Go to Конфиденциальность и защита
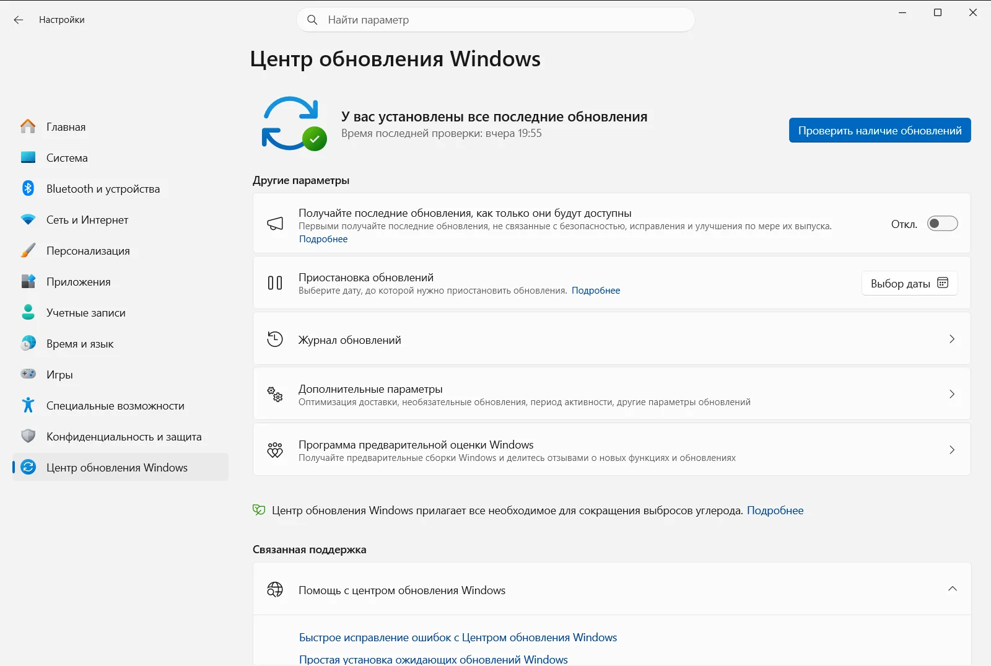Image resolution: width=991 pixels, height=666 pixels. (121, 436)
